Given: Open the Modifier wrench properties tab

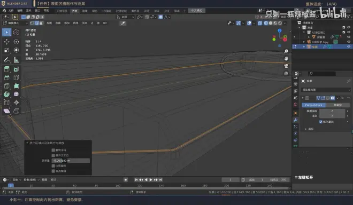Looking at the screenshot, I should 296,120.
